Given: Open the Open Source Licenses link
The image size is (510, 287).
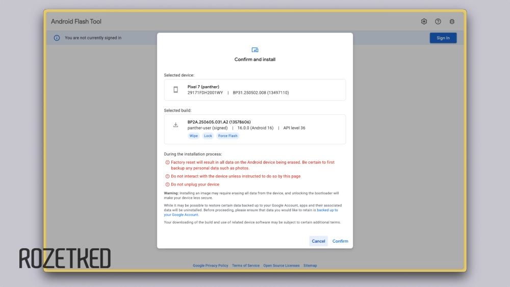Looking at the screenshot, I should point(282,266).
